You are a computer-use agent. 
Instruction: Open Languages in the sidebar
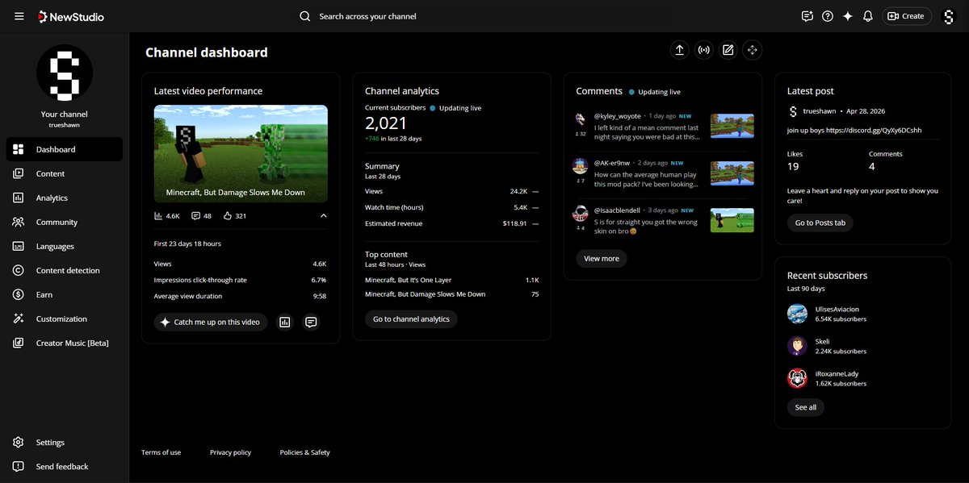click(65, 246)
